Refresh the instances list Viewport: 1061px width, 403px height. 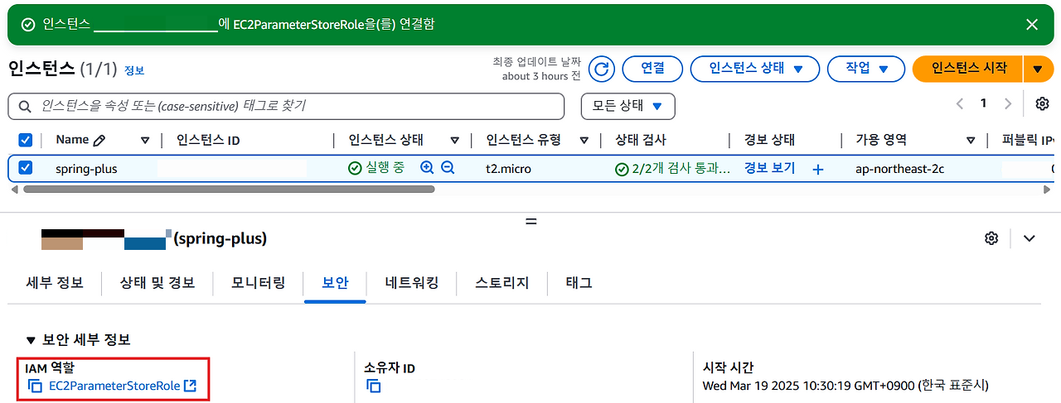pos(601,69)
